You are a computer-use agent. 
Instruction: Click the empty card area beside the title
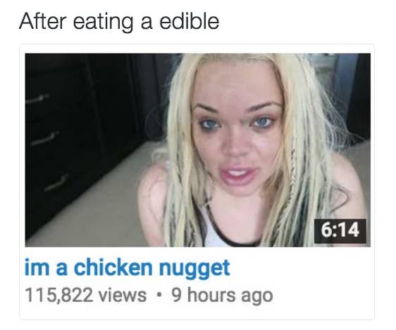pyautogui.click(x=301, y=269)
